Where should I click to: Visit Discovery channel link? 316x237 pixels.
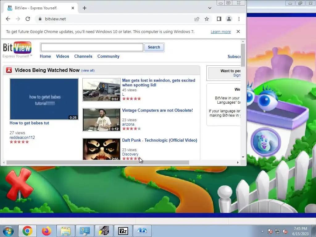130,154
